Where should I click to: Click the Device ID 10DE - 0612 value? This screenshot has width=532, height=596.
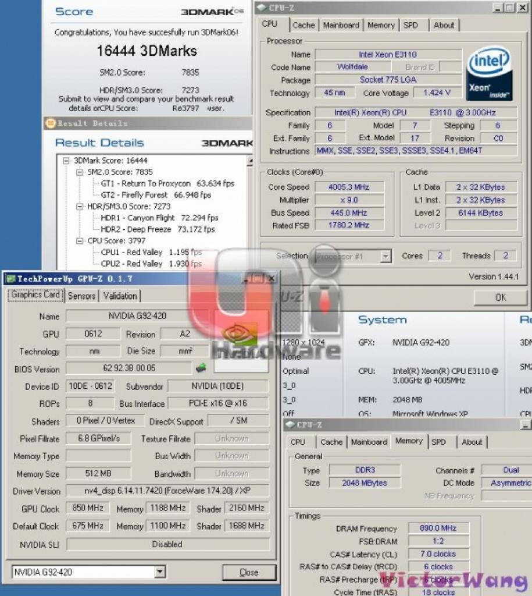(x=90, y=386)
